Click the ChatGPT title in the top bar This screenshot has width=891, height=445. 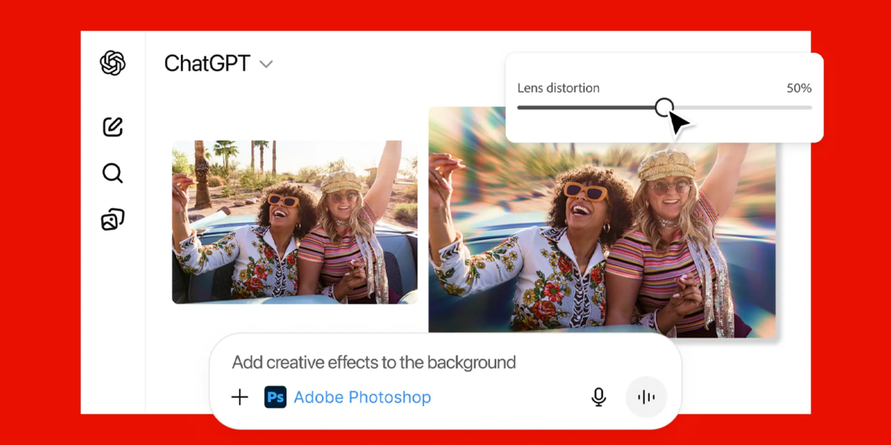[208, 63]
